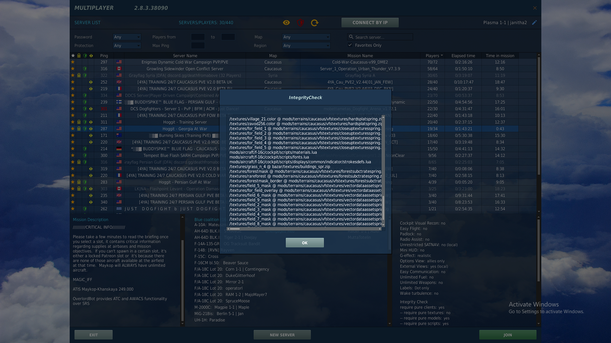Sort by the green shield column header icon
Screen dimensions: 611x343
[85, 56]
